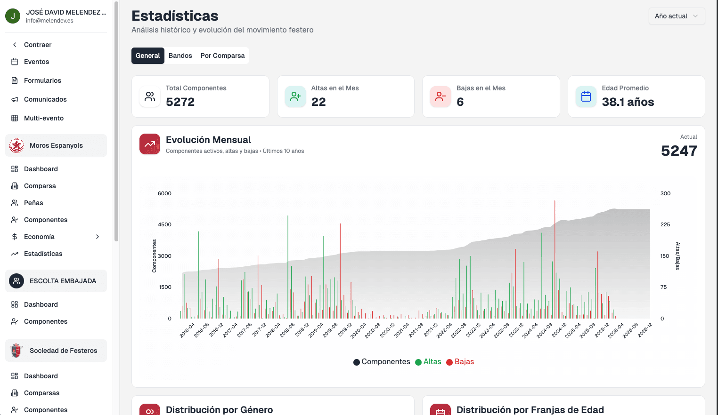The height and width of the screenshot is (415, 718).
Task: Collapse sidebar with Contraer
Action: [37, 45]
